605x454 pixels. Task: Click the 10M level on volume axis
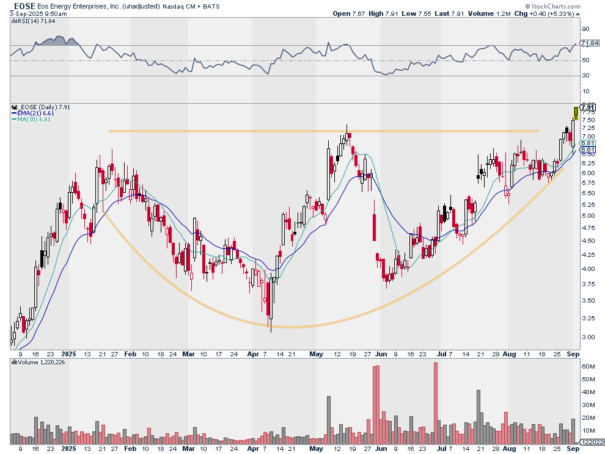[x=588, y=431]
